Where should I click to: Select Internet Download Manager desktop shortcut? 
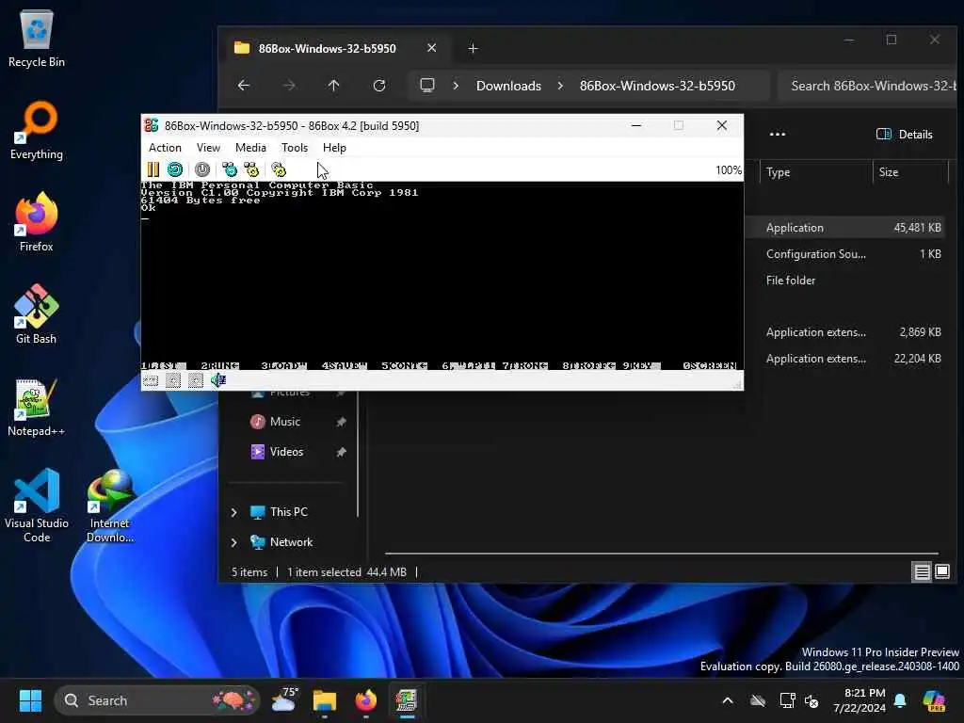coord(110,506)
